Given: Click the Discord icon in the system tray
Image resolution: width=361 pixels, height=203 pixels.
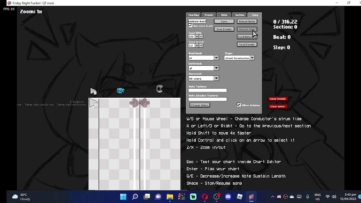Looking at the screenshot, I should 279,197.
